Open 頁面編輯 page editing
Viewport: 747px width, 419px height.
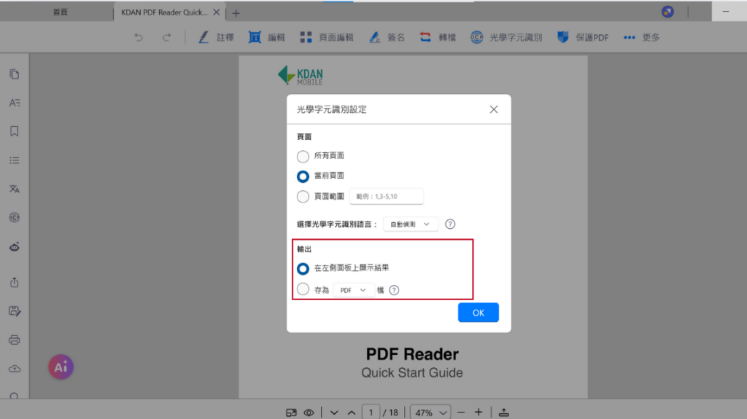click(x=327, y=37)
